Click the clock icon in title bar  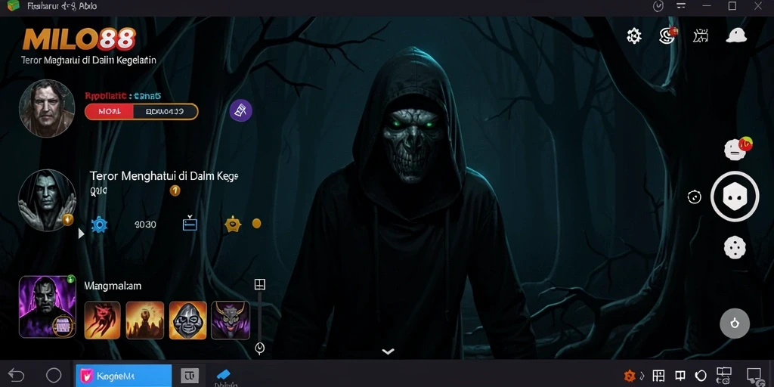pyautogui.click(x=658, y=6)
